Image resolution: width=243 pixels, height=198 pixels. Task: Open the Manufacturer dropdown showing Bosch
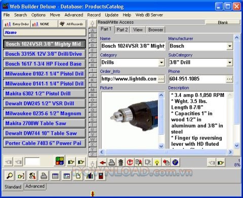coord(229,46)
